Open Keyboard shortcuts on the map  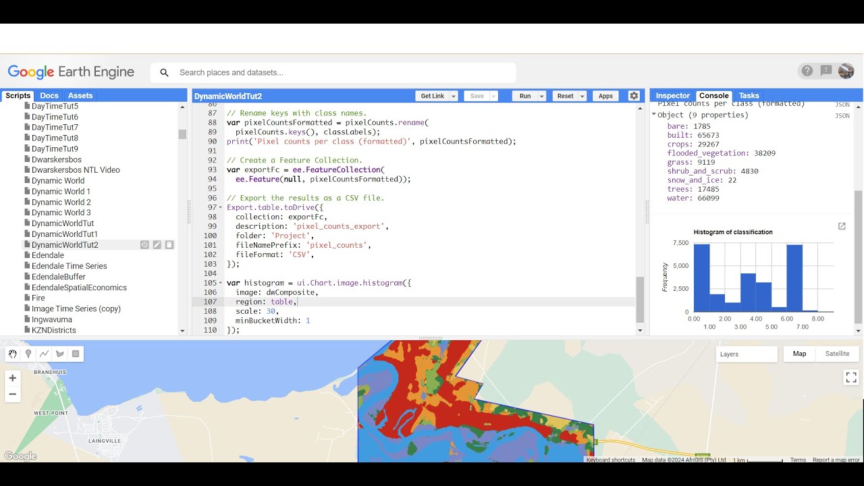(611, 460)
